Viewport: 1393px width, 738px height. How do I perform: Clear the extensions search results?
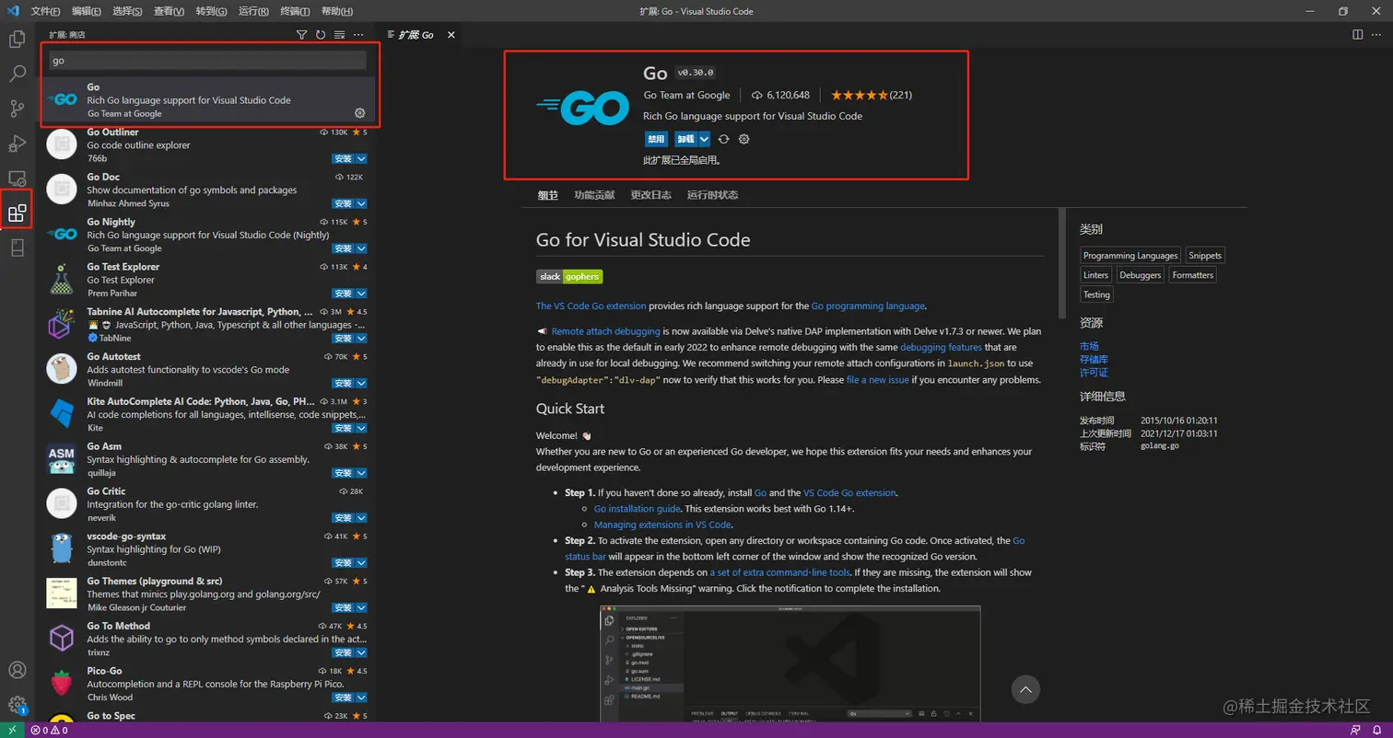[x=339, y=35]
